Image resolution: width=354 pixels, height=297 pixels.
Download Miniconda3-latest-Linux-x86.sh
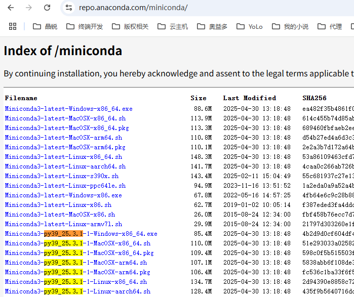click(x=58, y=205)
